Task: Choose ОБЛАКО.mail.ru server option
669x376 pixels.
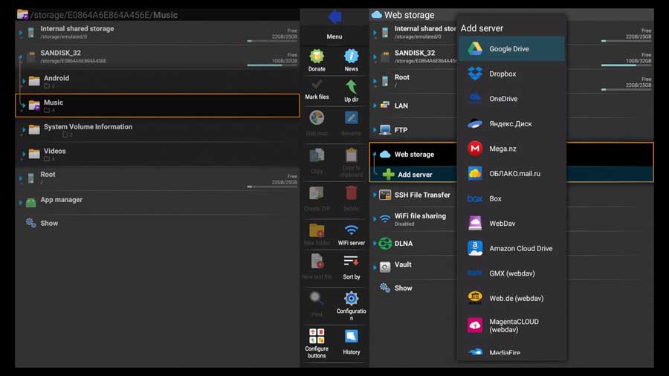Action: (511, 173)
